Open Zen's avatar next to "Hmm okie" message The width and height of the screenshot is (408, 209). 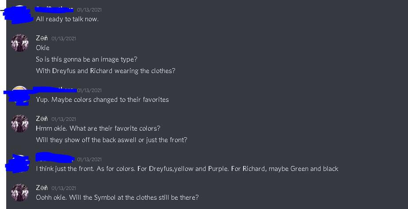(19, 124)
